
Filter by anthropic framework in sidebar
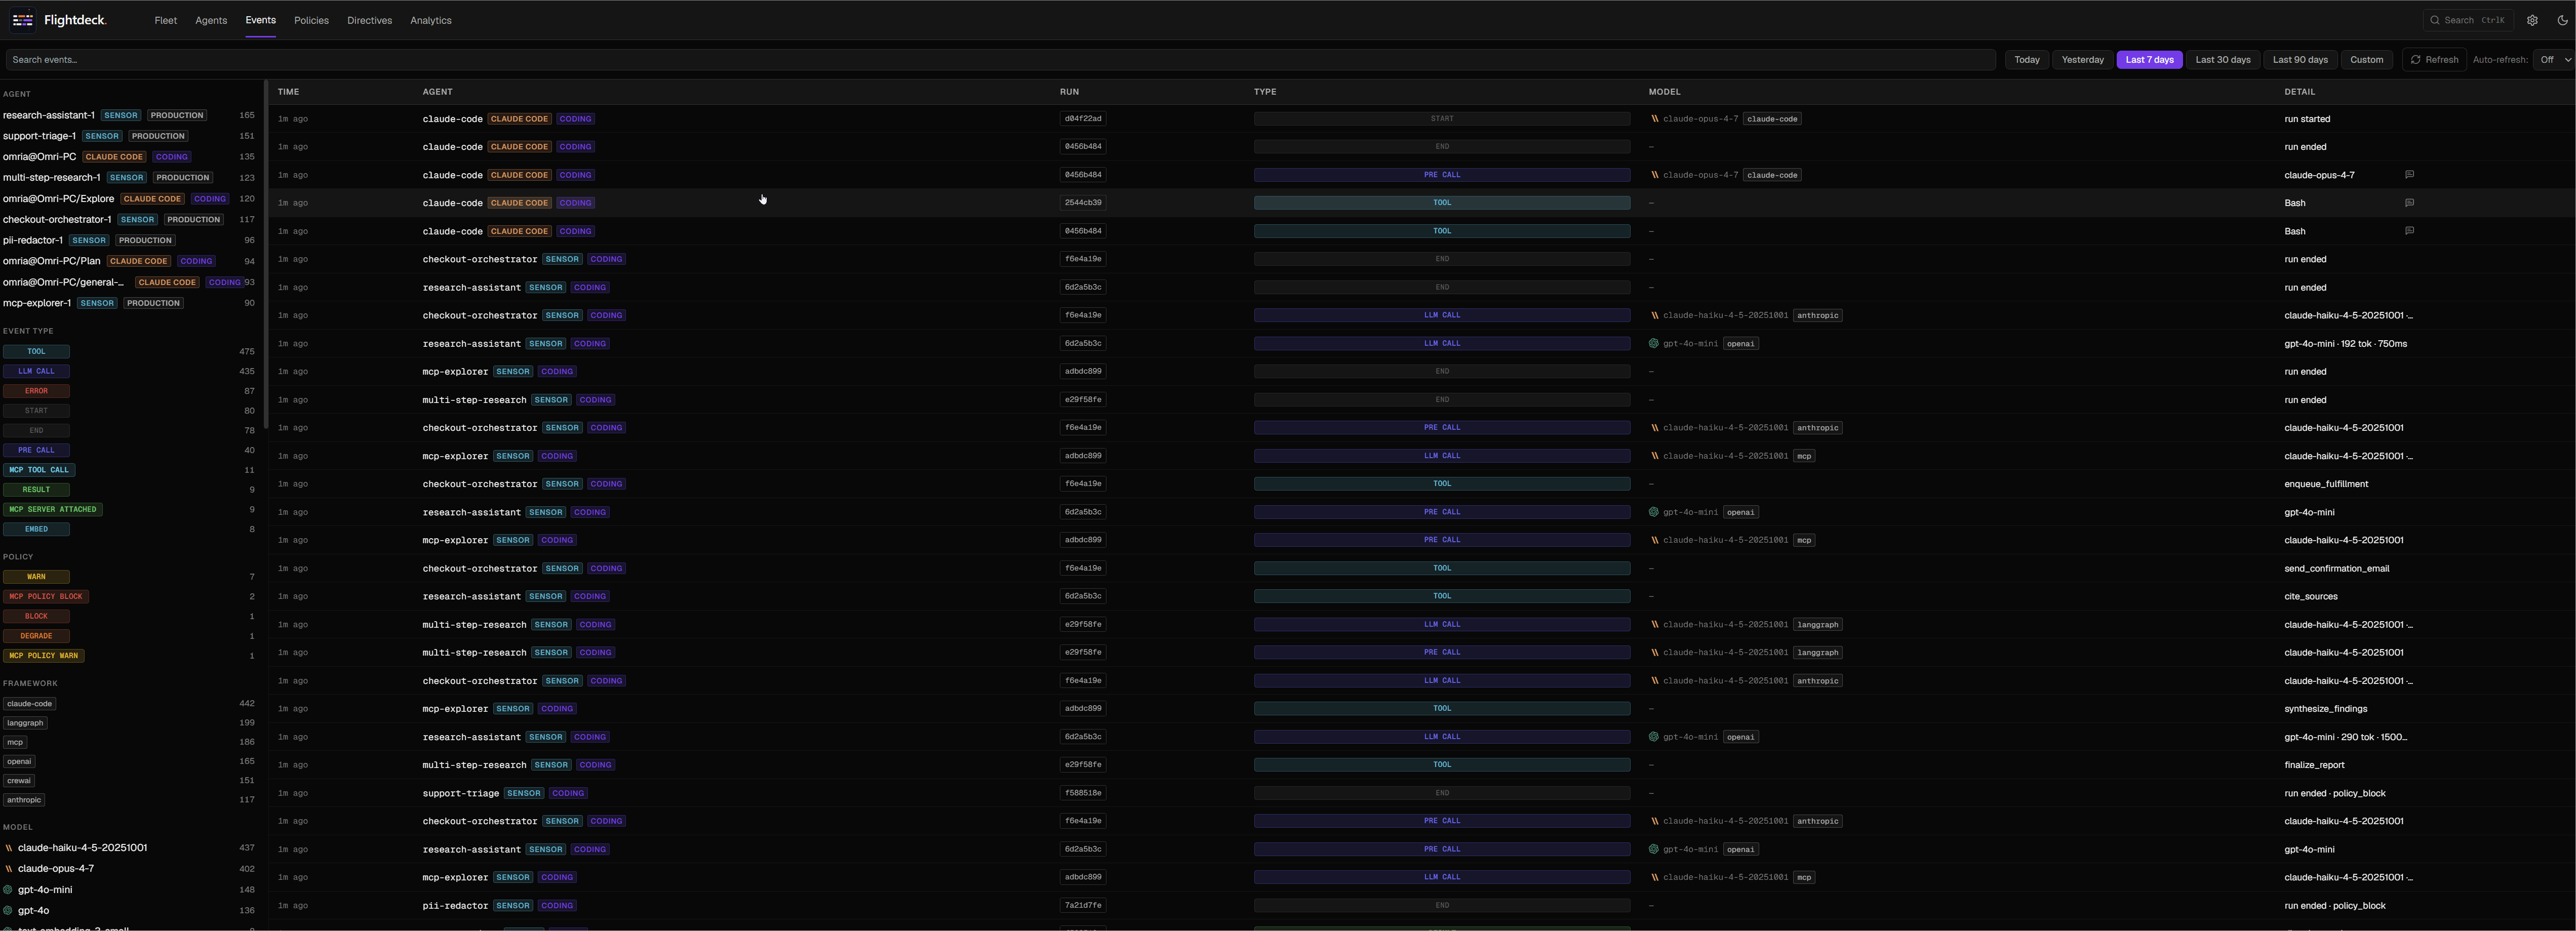[24, 800]
